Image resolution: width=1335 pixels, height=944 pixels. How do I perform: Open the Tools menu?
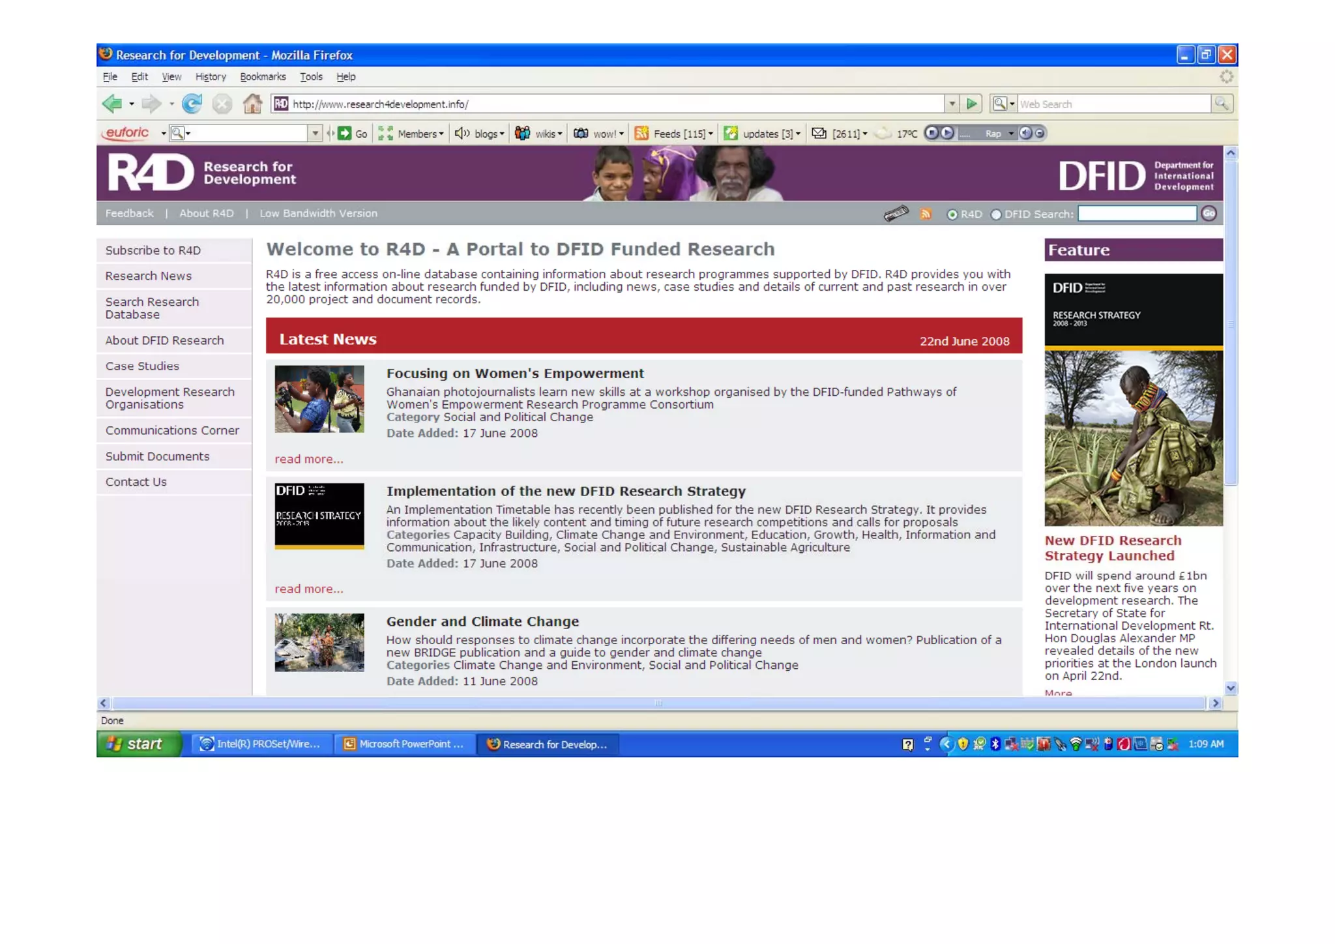coord(311,77)
